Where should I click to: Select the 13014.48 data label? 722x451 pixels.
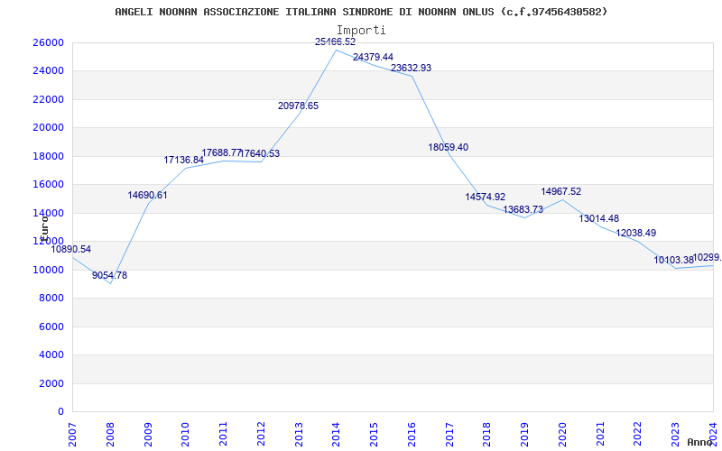599,218
